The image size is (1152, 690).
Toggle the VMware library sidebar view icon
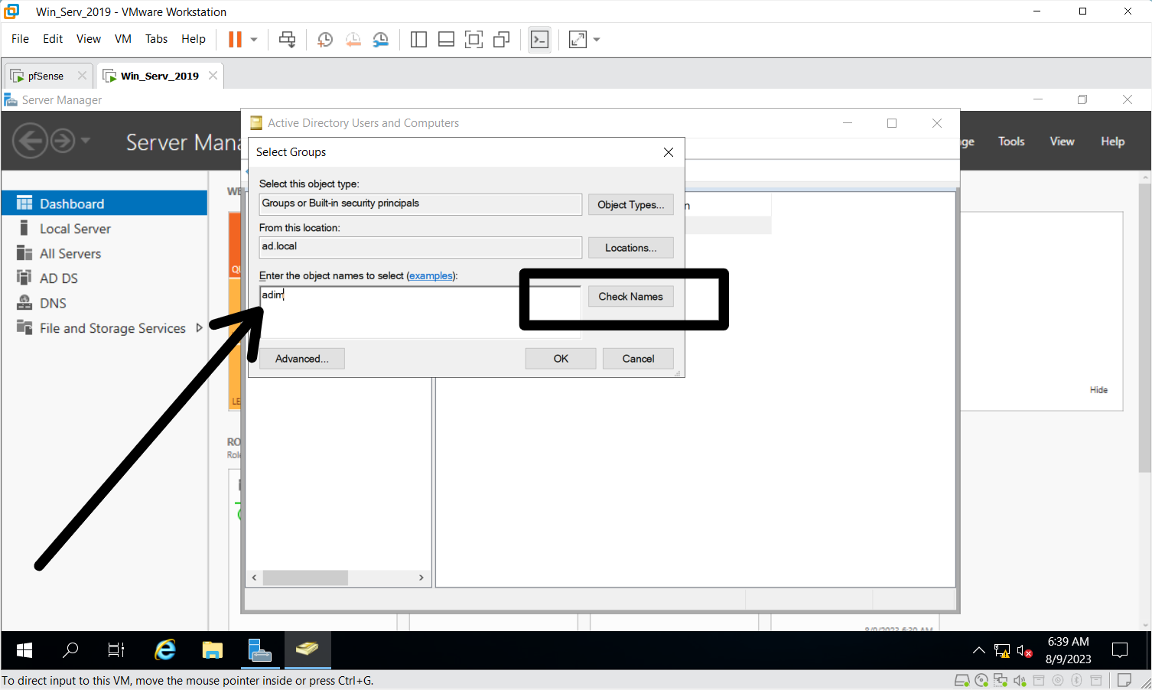pos(418,40)
